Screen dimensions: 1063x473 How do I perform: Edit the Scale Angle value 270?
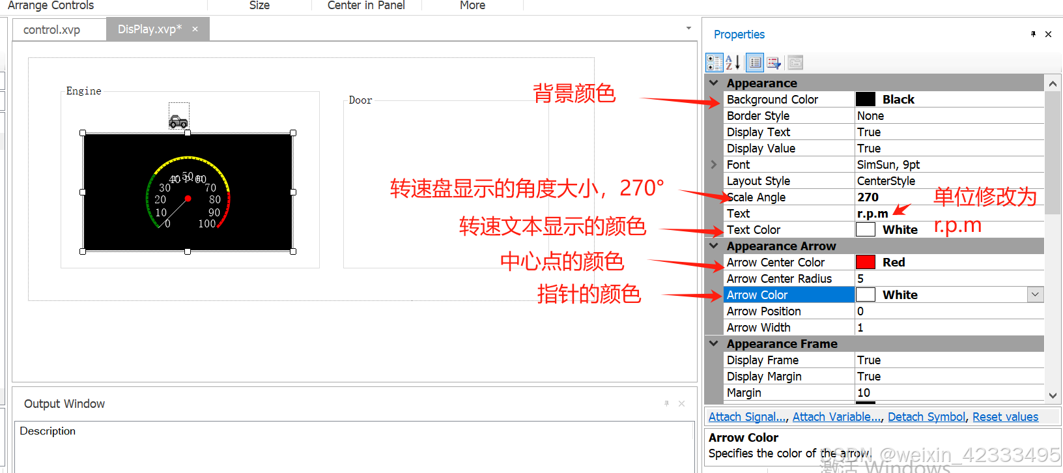point(949,197)
